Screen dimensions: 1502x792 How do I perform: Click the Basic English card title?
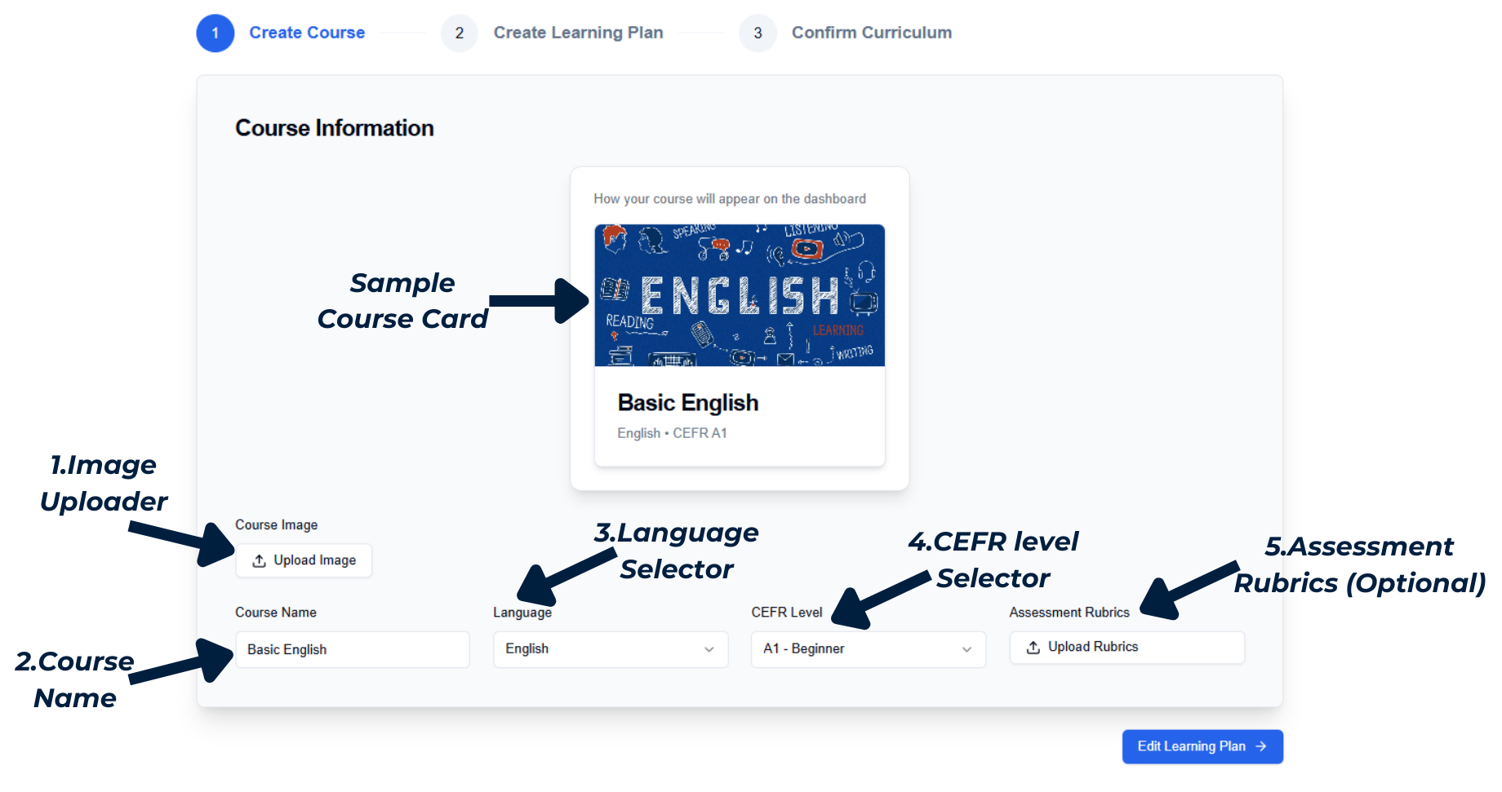coord(688,403)
